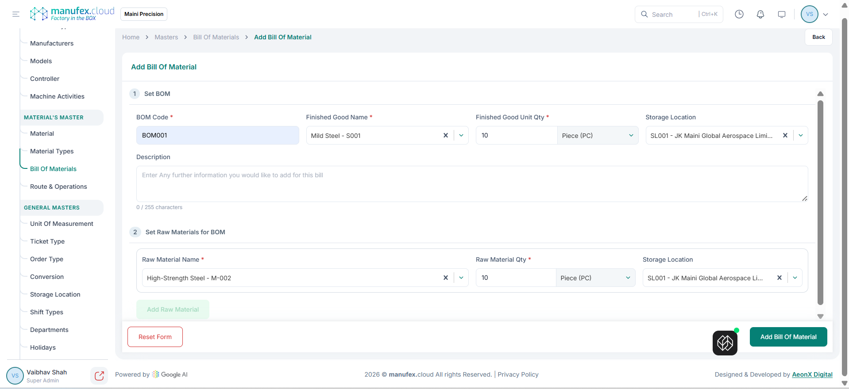849x389 pixels.
Task: Open the history clock icon
Action: (x=739, y=14)
